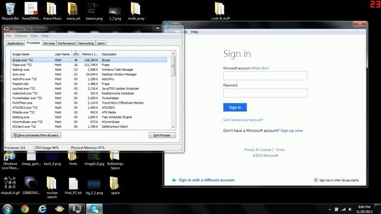Launch Internet Explorer from the taskbar
The image size is (381, 214).
click(42, 209)
